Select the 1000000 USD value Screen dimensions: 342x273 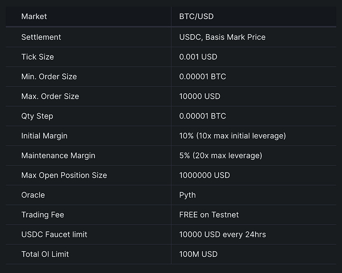coord(204,175)
